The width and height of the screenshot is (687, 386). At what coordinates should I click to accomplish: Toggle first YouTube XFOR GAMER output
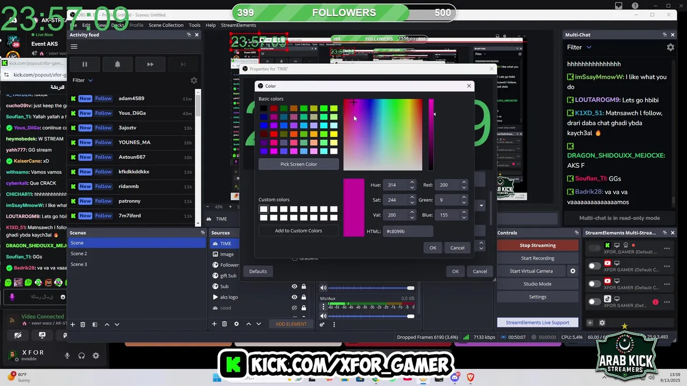point(594,266)
